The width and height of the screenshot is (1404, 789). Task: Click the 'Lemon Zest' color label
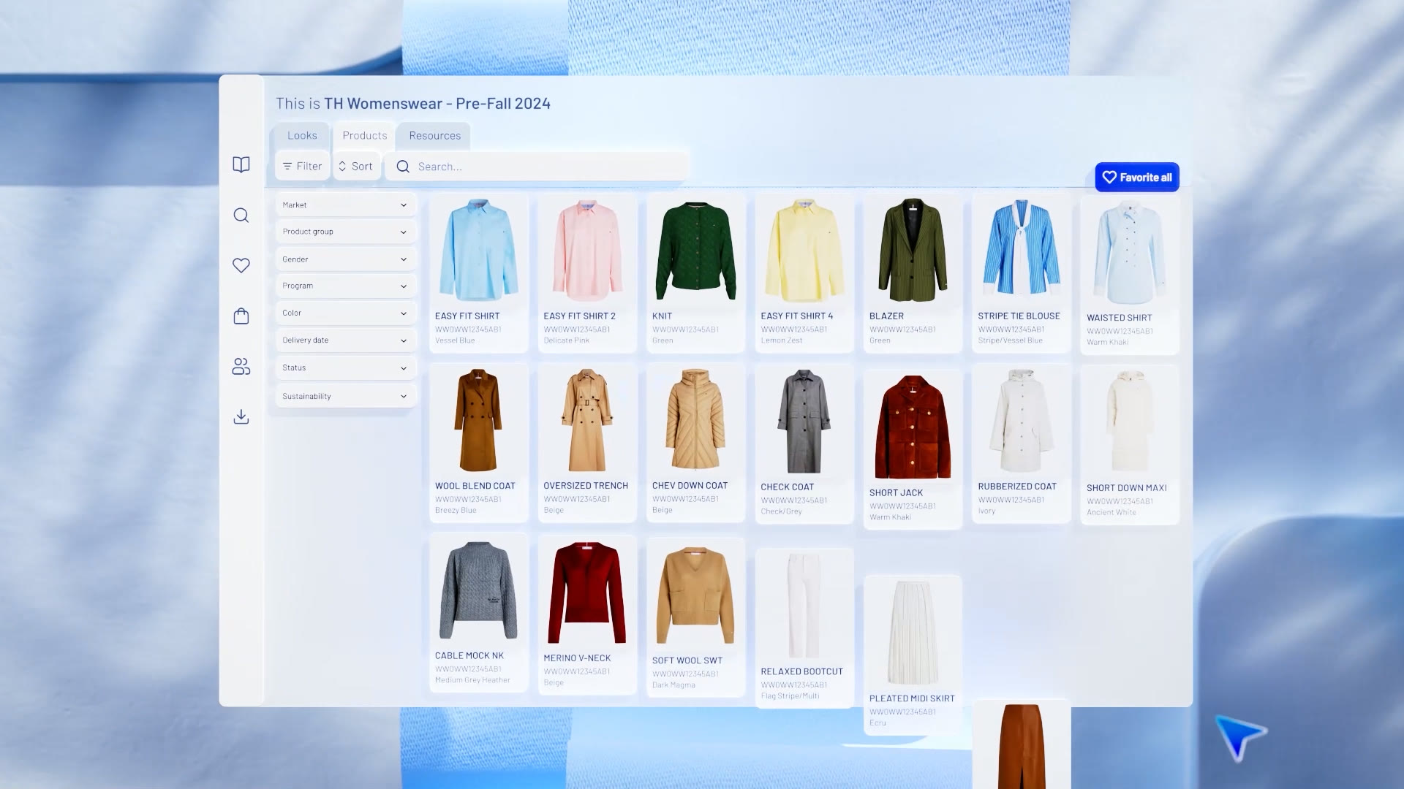[x=781, y=340]
